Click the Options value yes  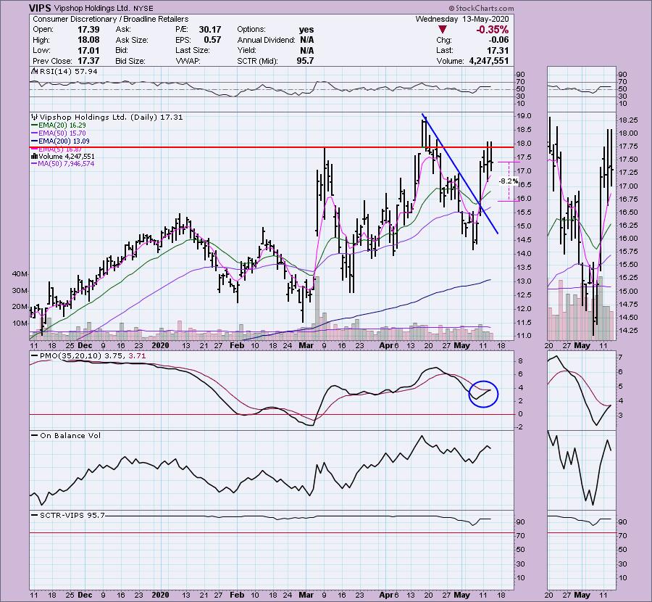(306, 30)
